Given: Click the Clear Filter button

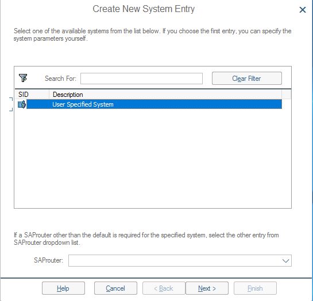Looking at the screenshot, I should click(247, 79).
